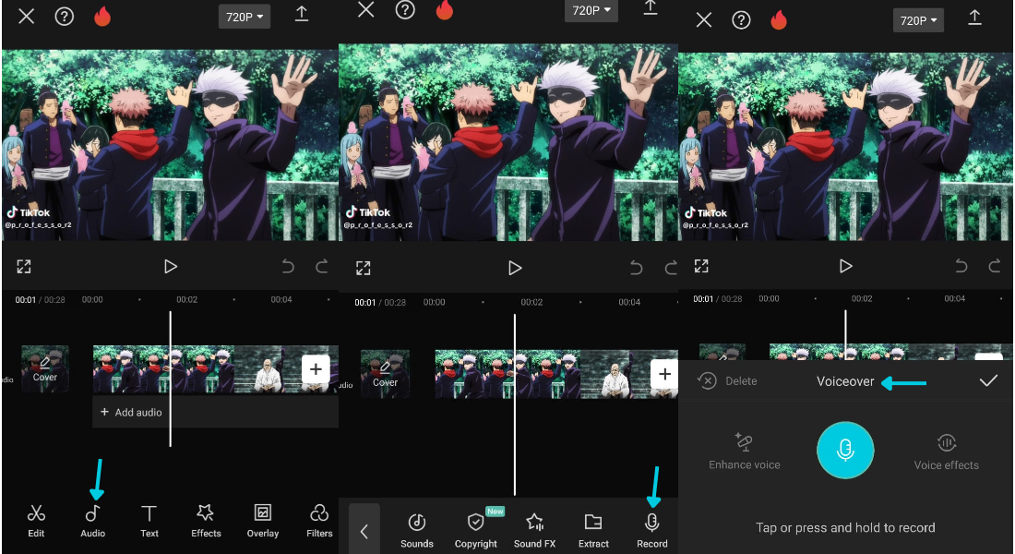The image size is (1015, 554).
Task: Select Extract audio in middle panel
Action: click(593, 531)
